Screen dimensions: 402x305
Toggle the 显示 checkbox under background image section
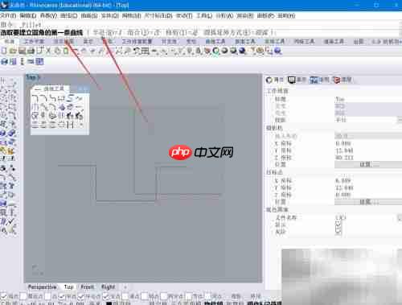click(x=338, y=225)
